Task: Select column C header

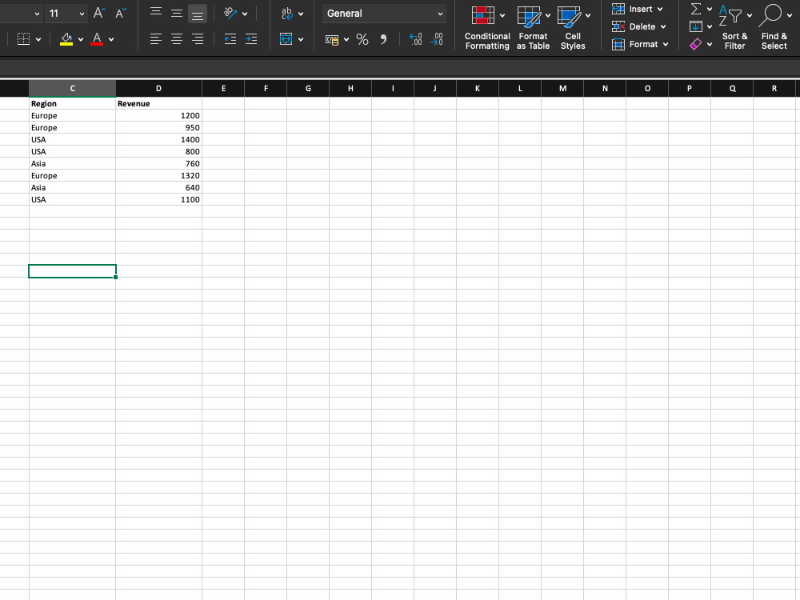Action: [x=73, y=88]
